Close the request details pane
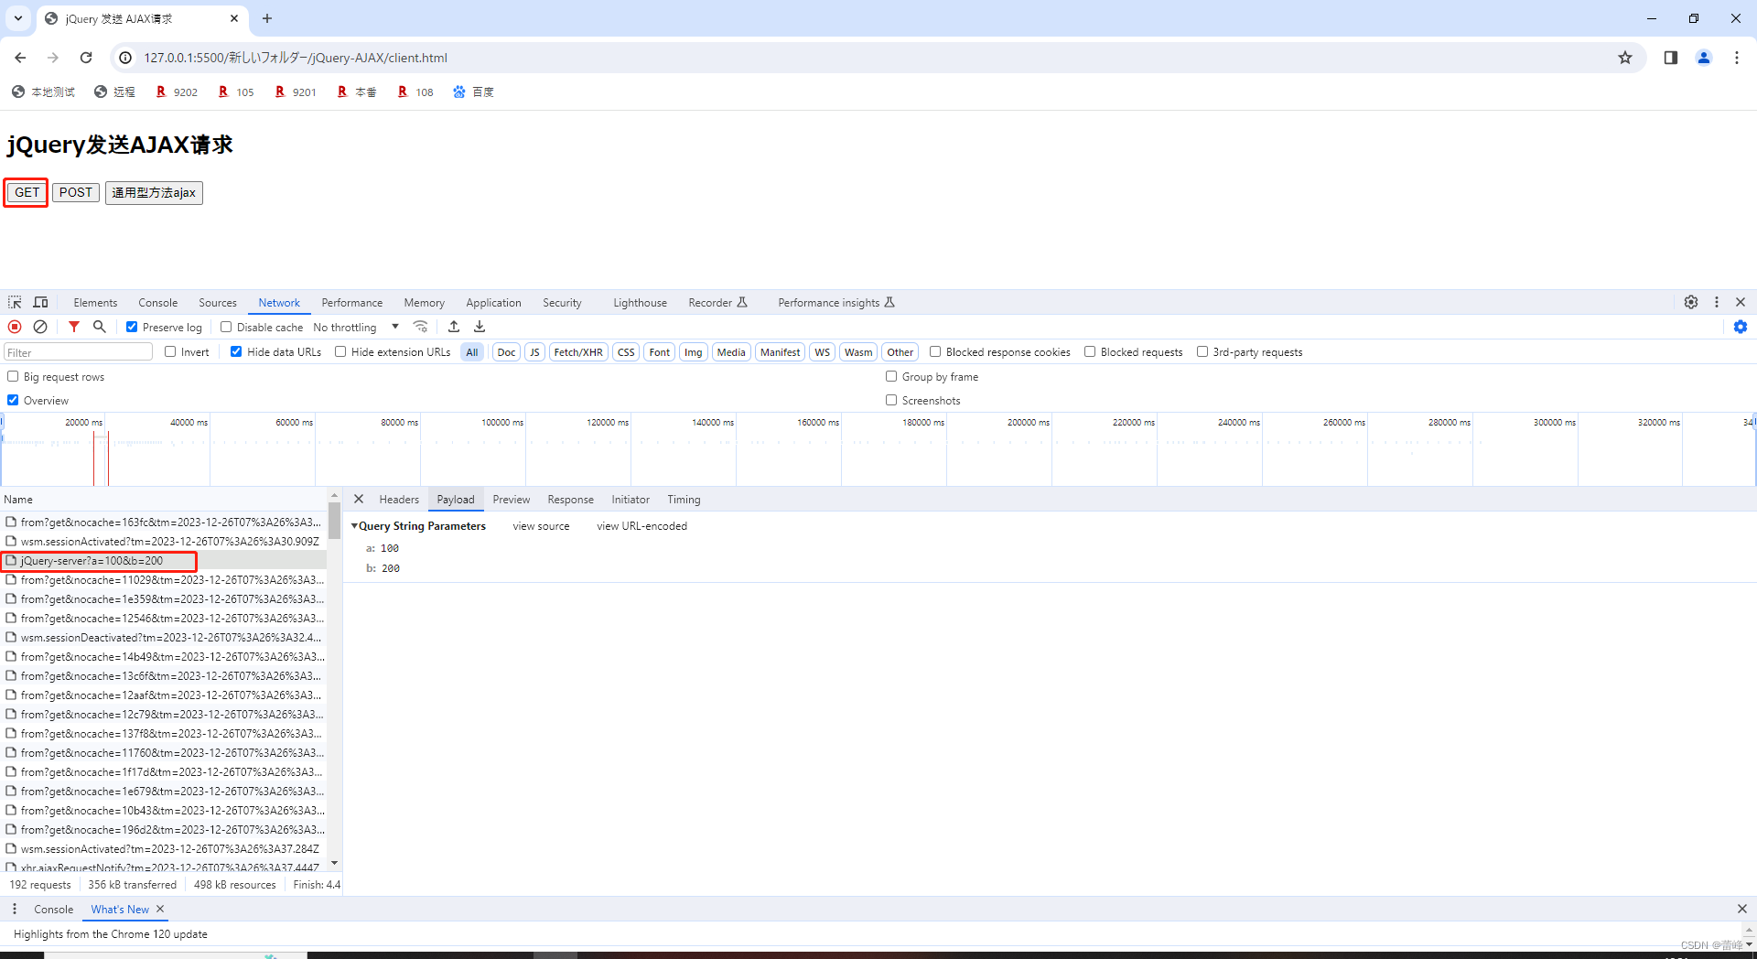1757x959 pixels. [x=359, y=499]
